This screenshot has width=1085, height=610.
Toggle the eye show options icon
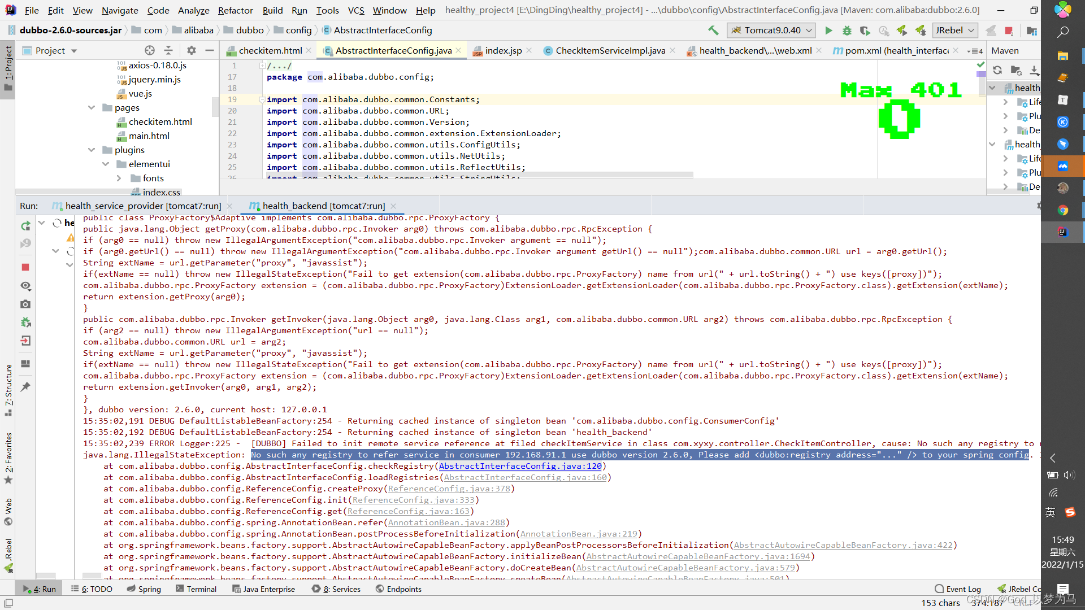[25, 286]
